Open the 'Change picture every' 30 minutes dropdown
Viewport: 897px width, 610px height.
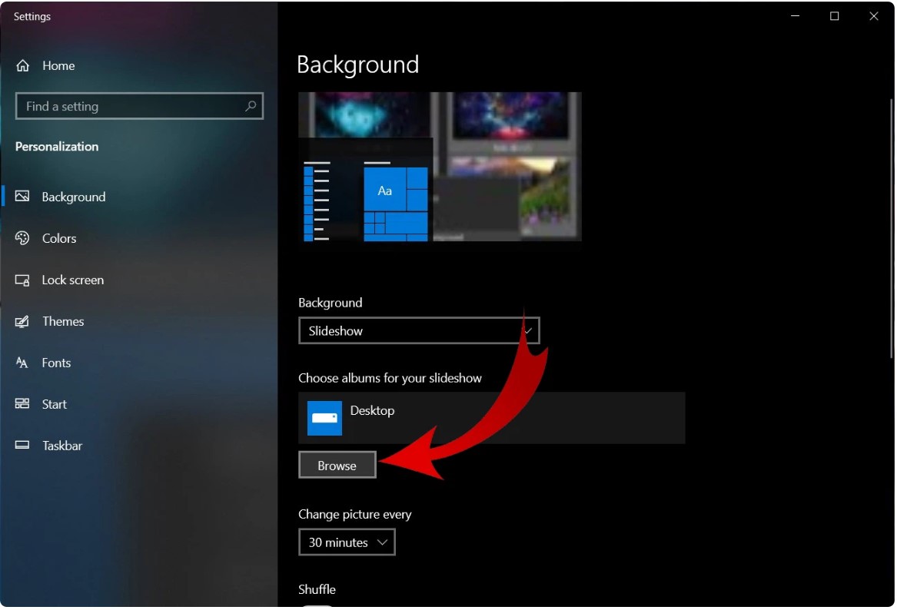click(347, 542)
